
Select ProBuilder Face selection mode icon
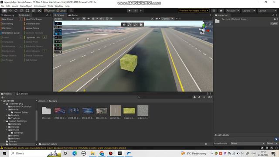click(141, 24)
